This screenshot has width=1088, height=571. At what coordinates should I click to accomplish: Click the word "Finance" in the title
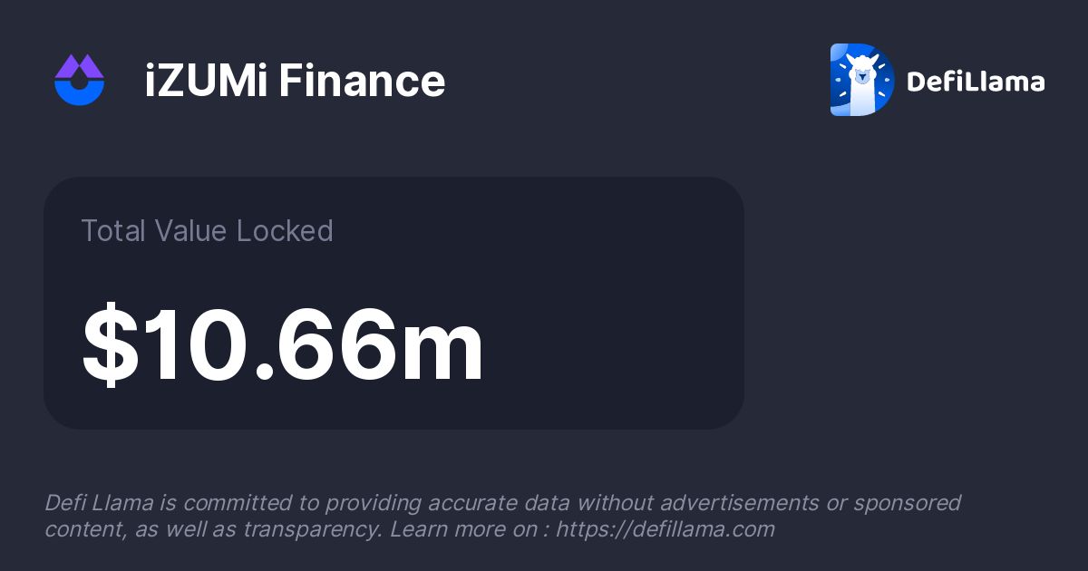(x=362, y=81)
